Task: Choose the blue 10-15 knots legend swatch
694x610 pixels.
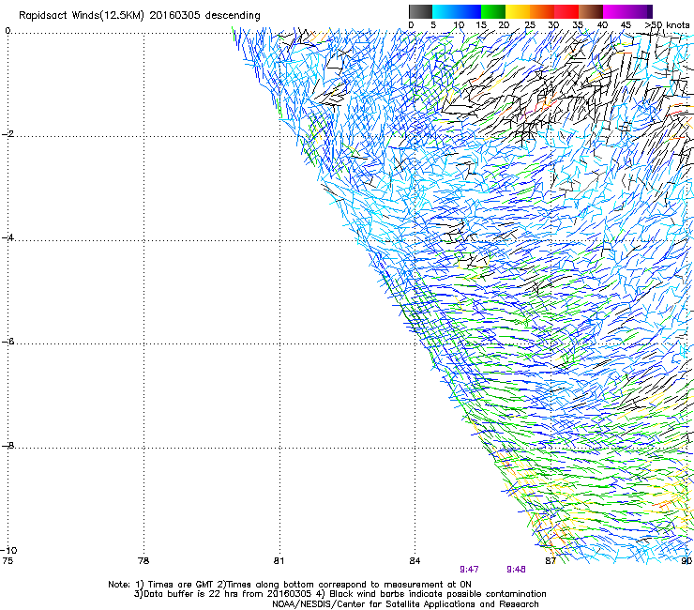Action: pyautogui.click(x=469, y=11)
